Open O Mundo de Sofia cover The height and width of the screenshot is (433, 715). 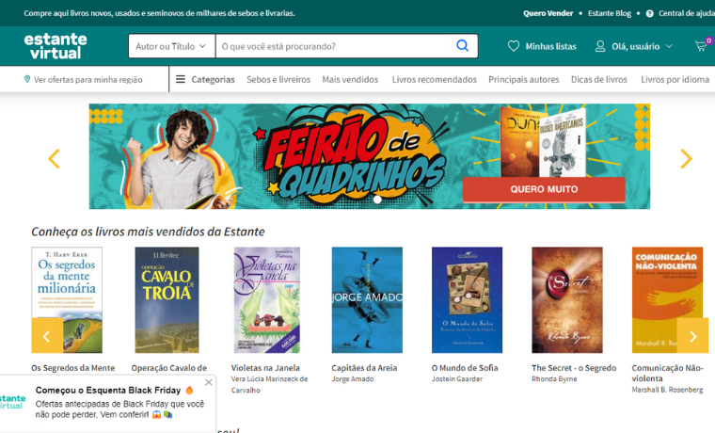(467, 299)
